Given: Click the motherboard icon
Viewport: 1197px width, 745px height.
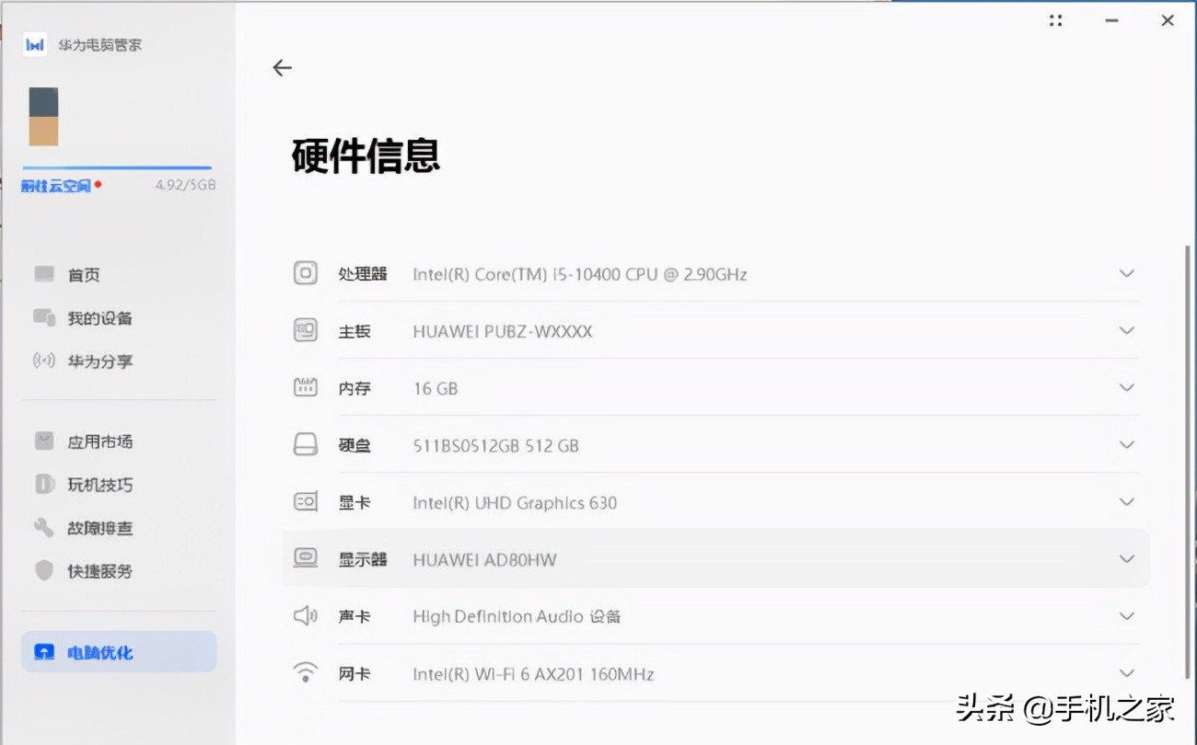Looking at the screenshot, I should click(x=305, y=330).
